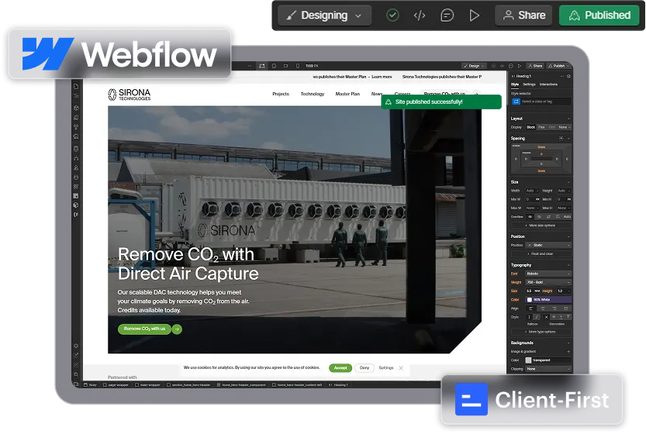
Task: Open the Technology nav link
Action: [313, 94]
